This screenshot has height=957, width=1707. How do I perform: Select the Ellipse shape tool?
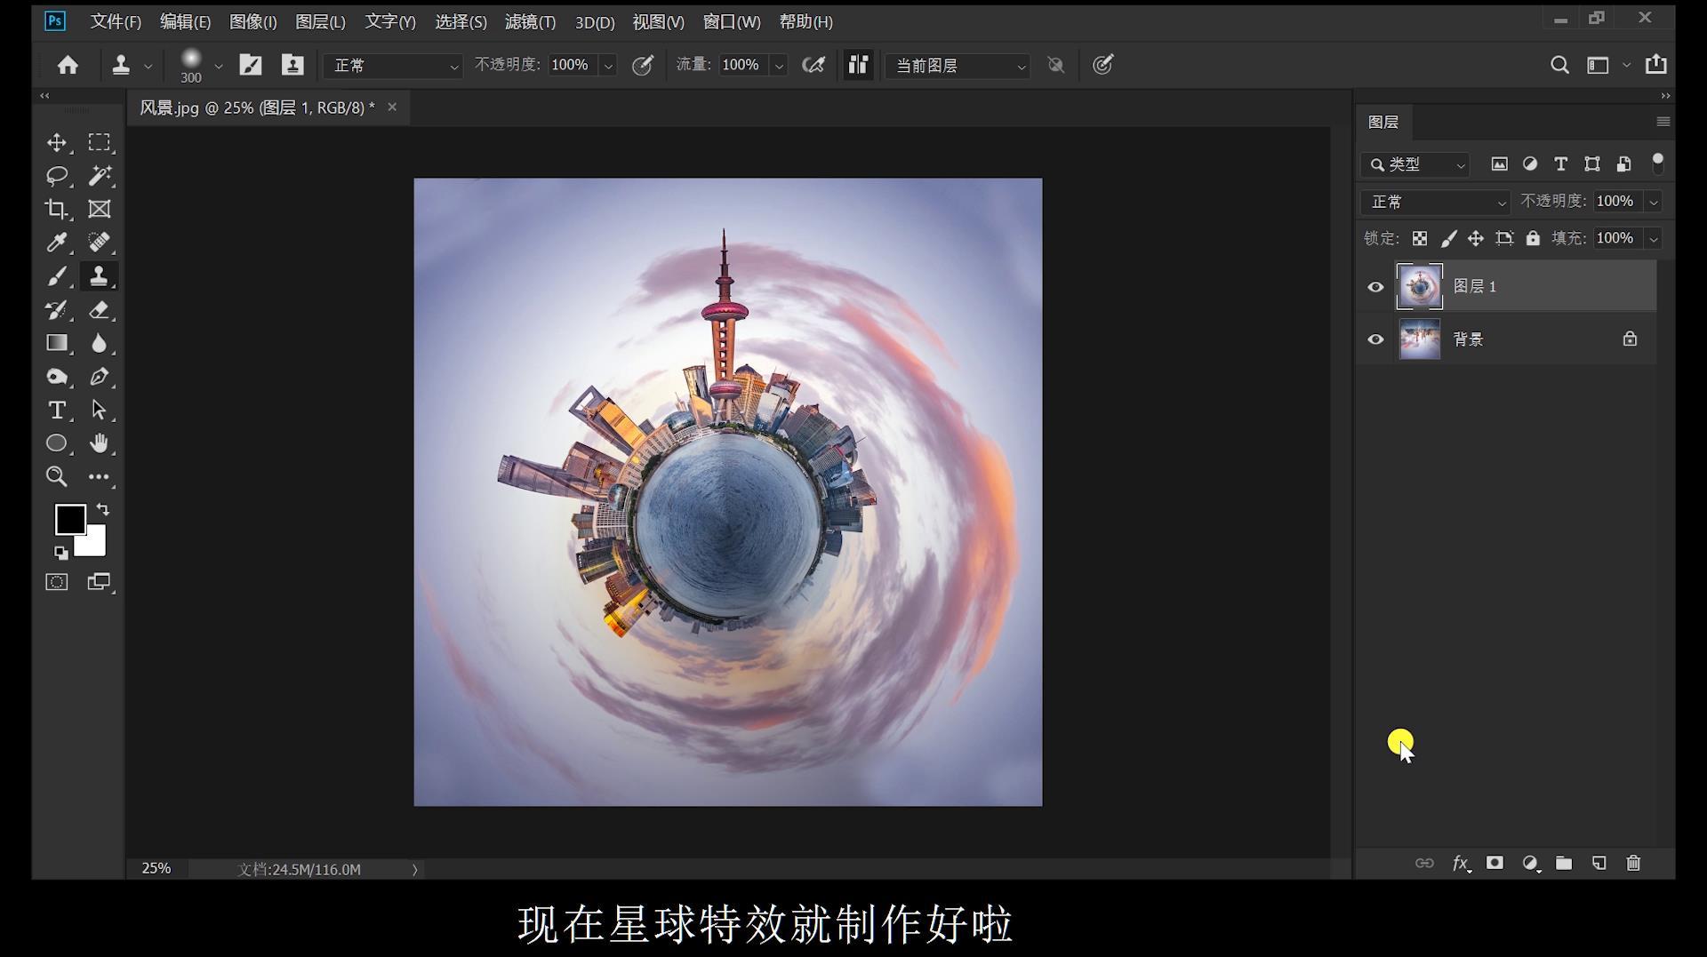(57, 443)
